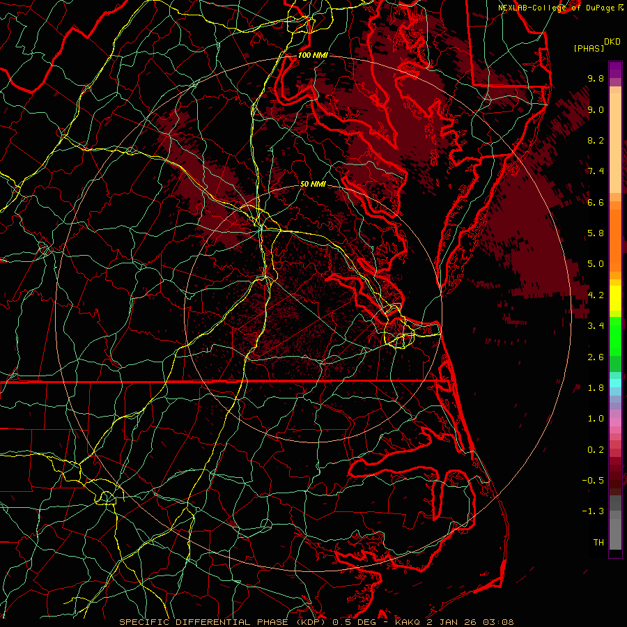Select the 1.8 color scale value
The height and width of the screenshot is (627, 627).
point(596,388)
